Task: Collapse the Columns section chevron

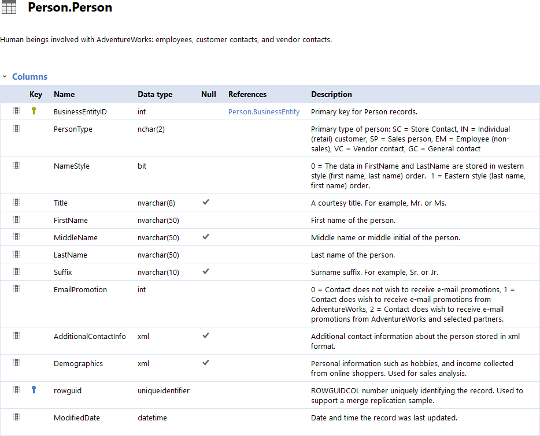Action: click(5, 76)
